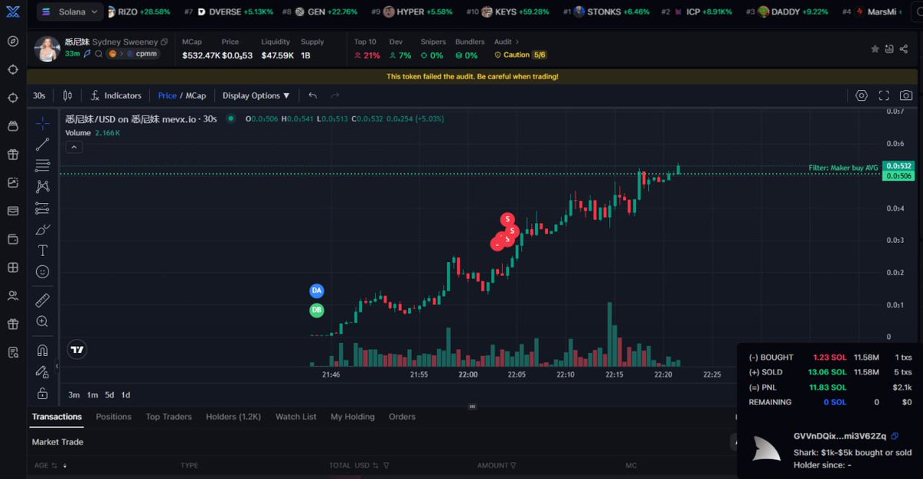
Task: Open the Watch List tab
Action: [296, 417]
